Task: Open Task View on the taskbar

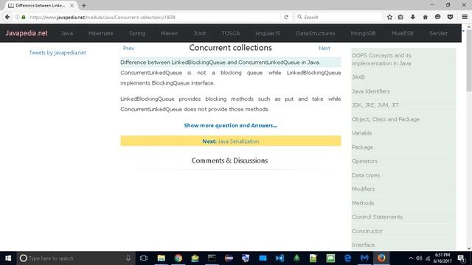Action: [x=144, y=258]
